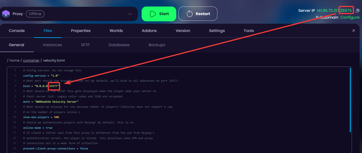Click the expand panel arrow icon
Viewport: 362px width, 153px height.
coord(353,31)
